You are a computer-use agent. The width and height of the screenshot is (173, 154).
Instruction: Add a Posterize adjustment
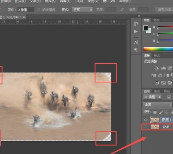(x=163, y=83)
